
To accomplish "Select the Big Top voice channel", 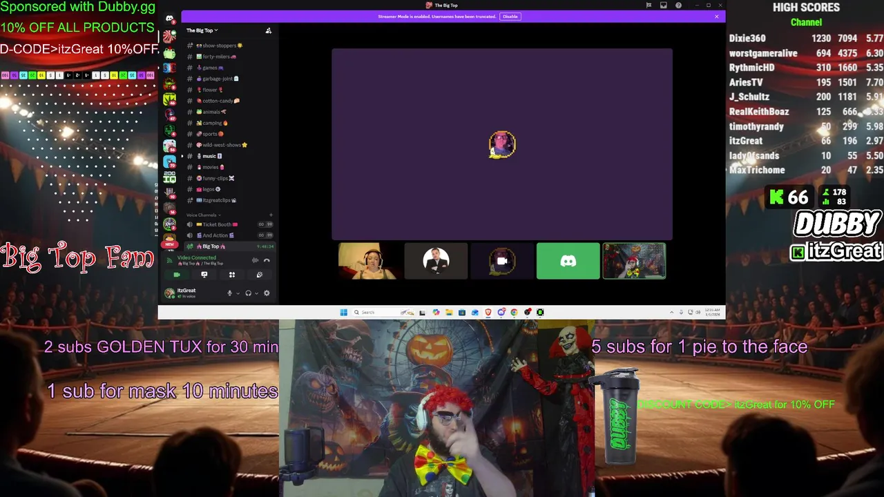I will pos(229,246).
